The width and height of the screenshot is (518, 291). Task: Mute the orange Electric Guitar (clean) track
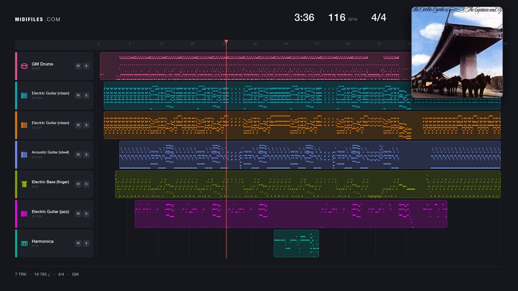point(78,125)
